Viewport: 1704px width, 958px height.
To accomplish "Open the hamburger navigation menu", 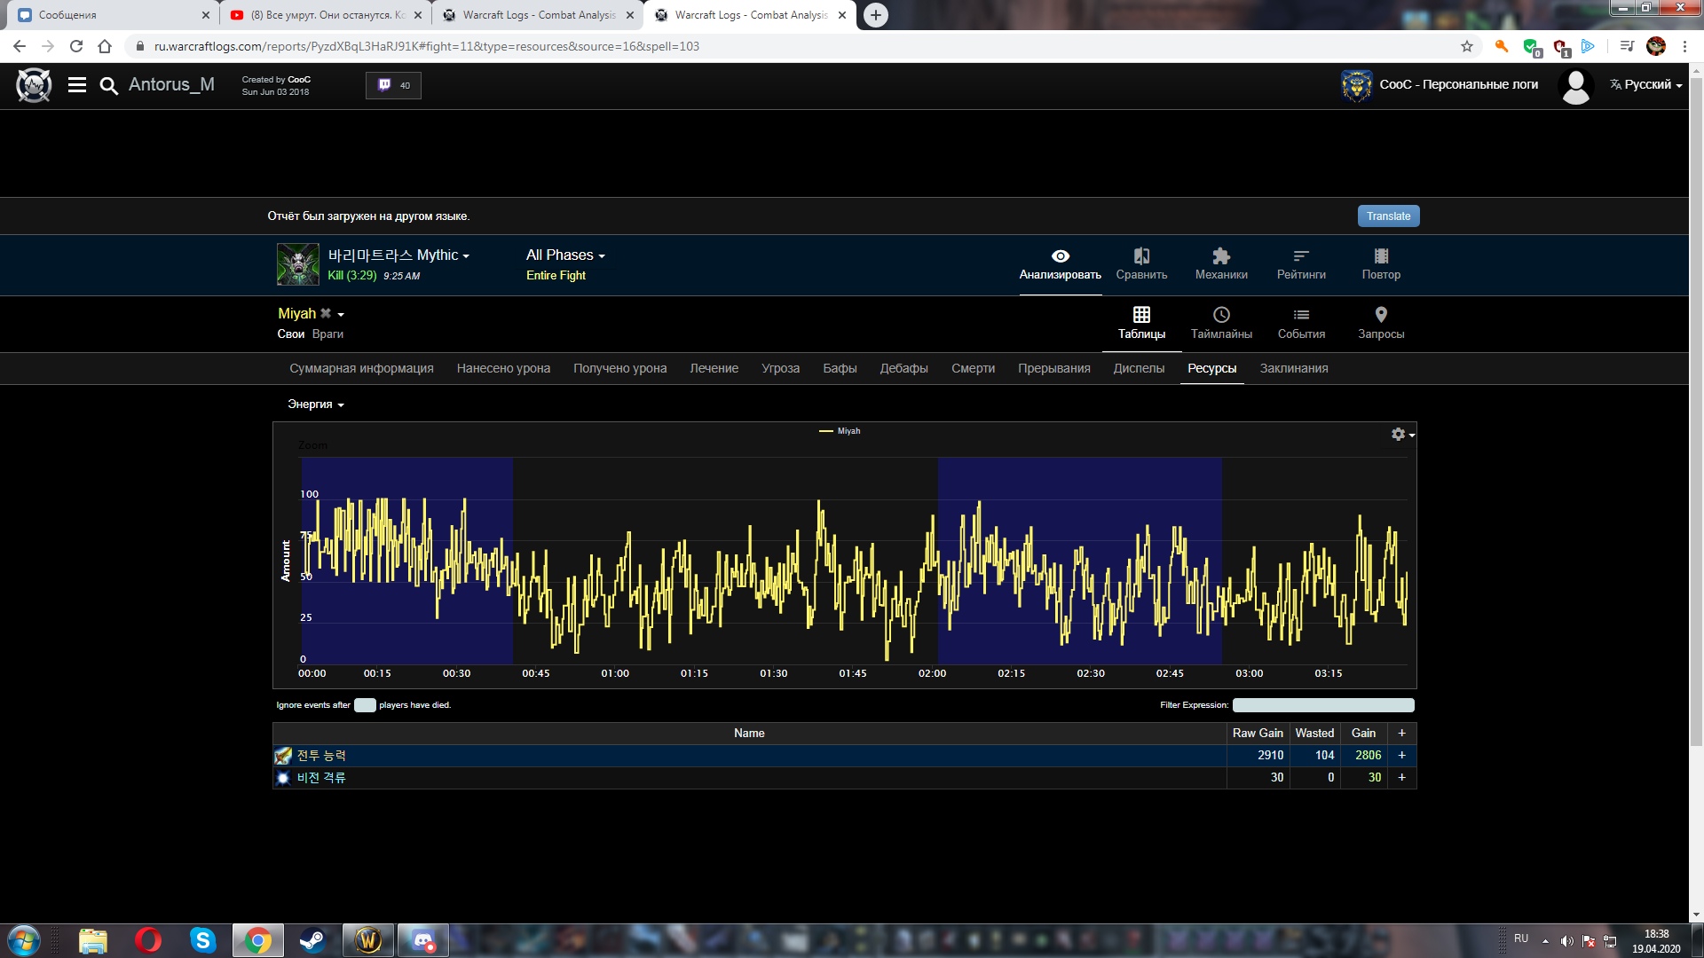I will 77,85.
